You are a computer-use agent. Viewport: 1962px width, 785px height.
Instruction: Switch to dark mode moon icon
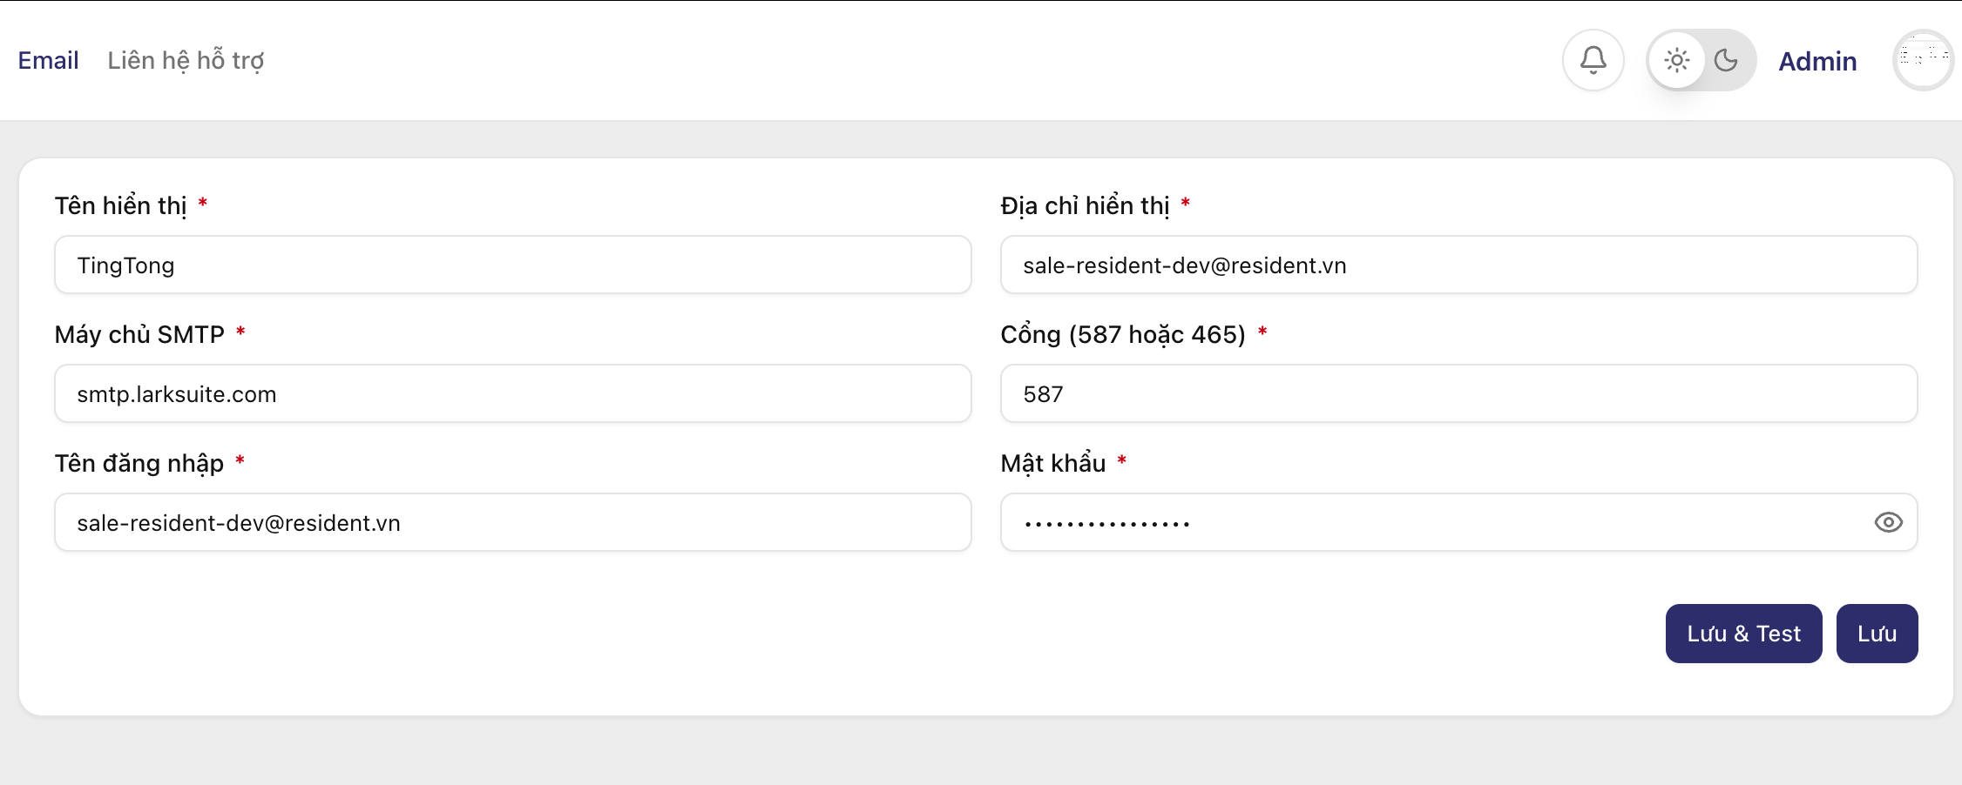1726,60
